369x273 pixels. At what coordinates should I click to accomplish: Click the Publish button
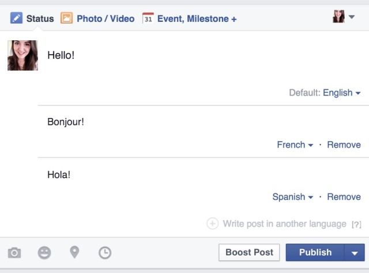point(315,252)
